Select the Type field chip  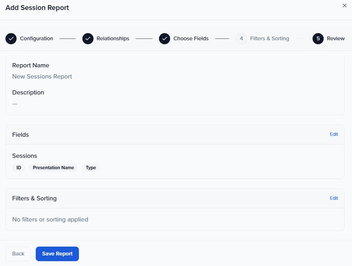(91, 168)
